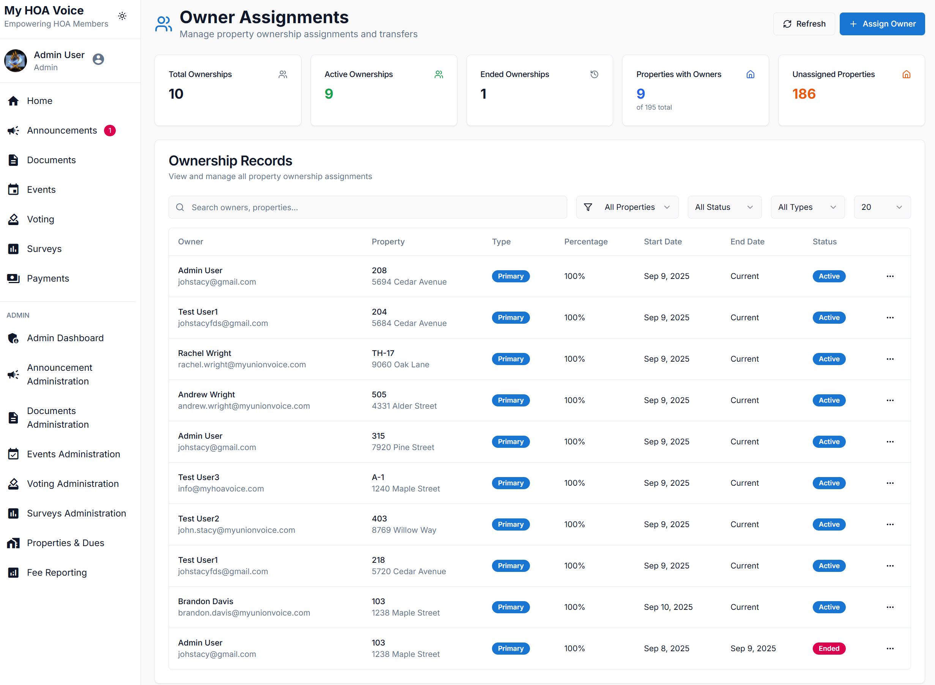This screenshot has width=935, height=685.
Task: Go to the Events calendar icon
Action: [x=13, y=189]
